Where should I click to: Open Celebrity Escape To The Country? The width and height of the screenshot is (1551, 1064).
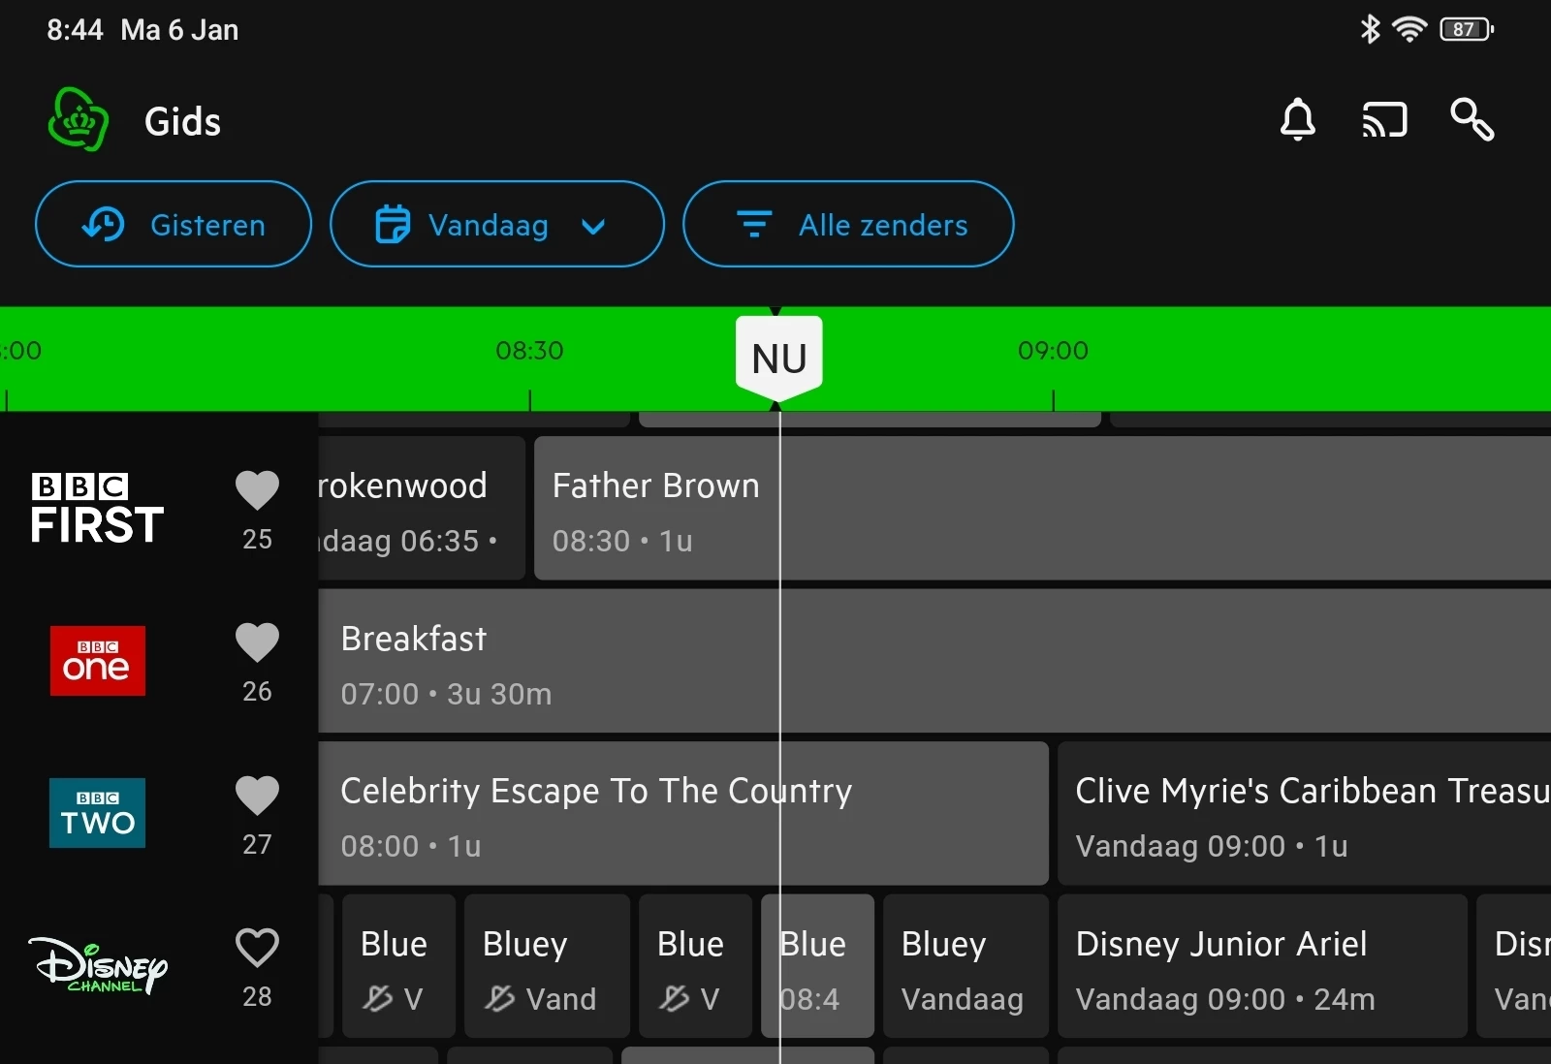tap(682, 813)
